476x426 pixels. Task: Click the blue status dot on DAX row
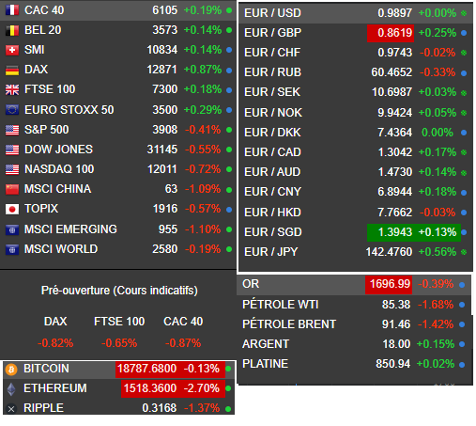tap(229, 71)
